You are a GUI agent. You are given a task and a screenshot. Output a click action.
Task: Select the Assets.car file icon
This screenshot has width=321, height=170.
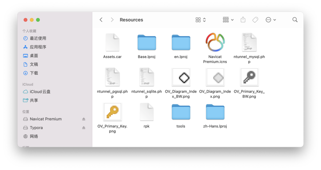(112, 42)
